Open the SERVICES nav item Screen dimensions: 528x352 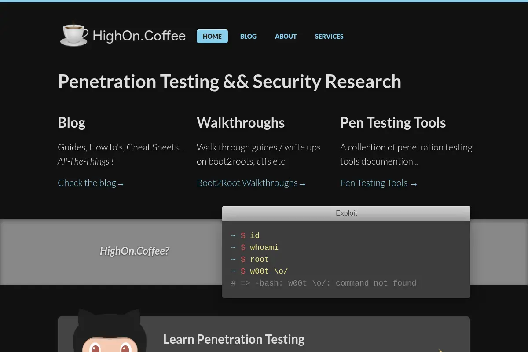(329, 36)
